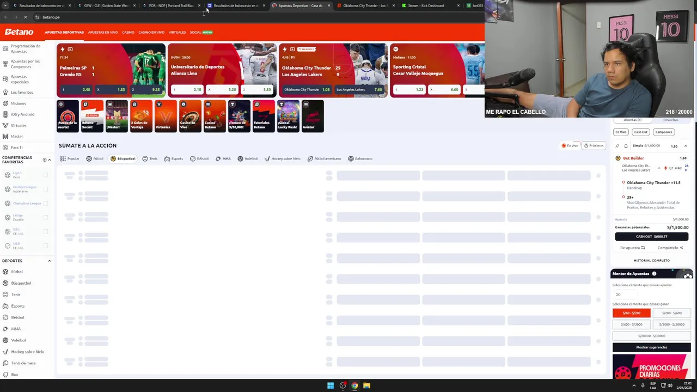Select Voleibol in the Deportes list
Screen dimensions: 697x392
[x=19, y=340]
